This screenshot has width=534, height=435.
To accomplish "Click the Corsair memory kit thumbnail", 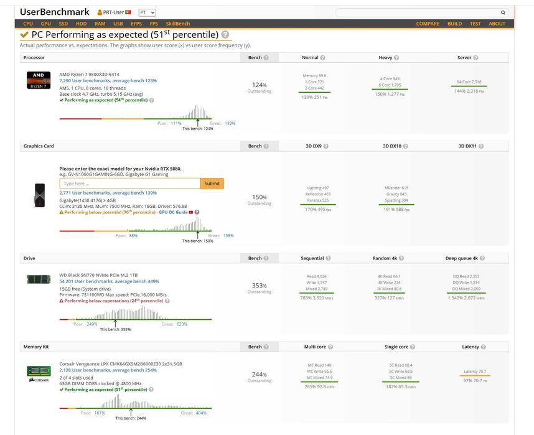I will (39, 373).
